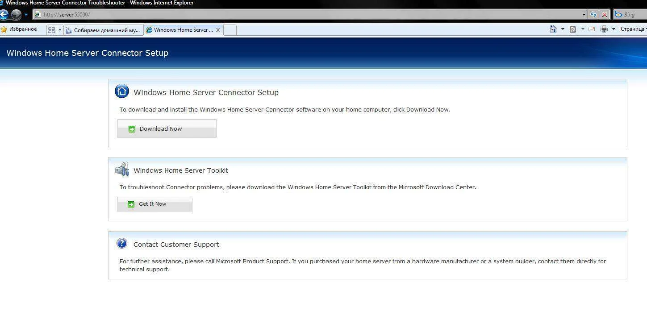Click the green arrow on Download Now

pos(132,129)
